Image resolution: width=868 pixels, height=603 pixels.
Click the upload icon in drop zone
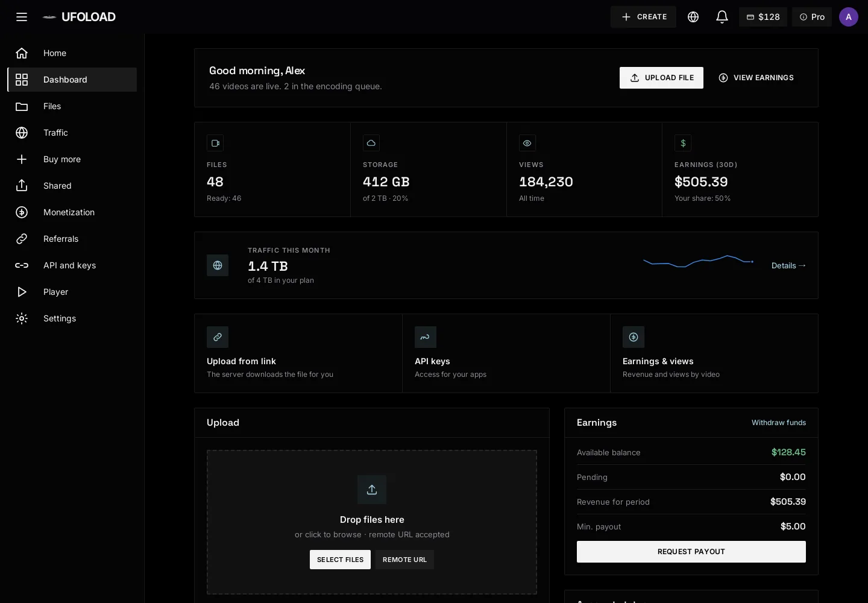click(372, 490)
